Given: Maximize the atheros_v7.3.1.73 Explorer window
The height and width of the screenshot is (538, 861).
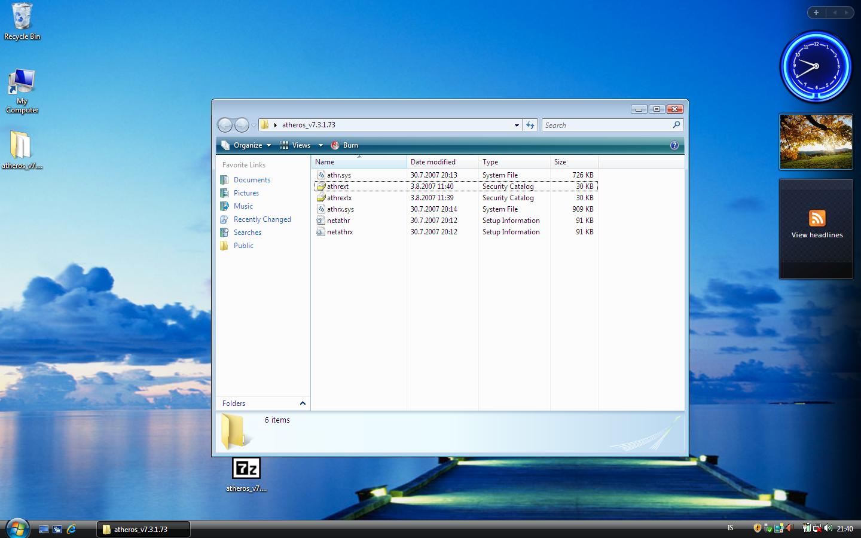Looking at the screenshot, I should click(657, 109).
